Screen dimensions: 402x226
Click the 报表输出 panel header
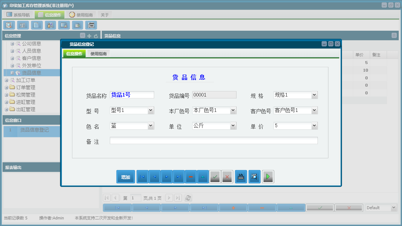point(31,167)
